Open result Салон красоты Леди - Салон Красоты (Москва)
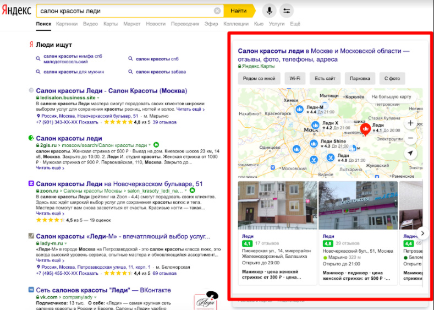The height and width of the screenshot is (310, 434). pos(112,91)
